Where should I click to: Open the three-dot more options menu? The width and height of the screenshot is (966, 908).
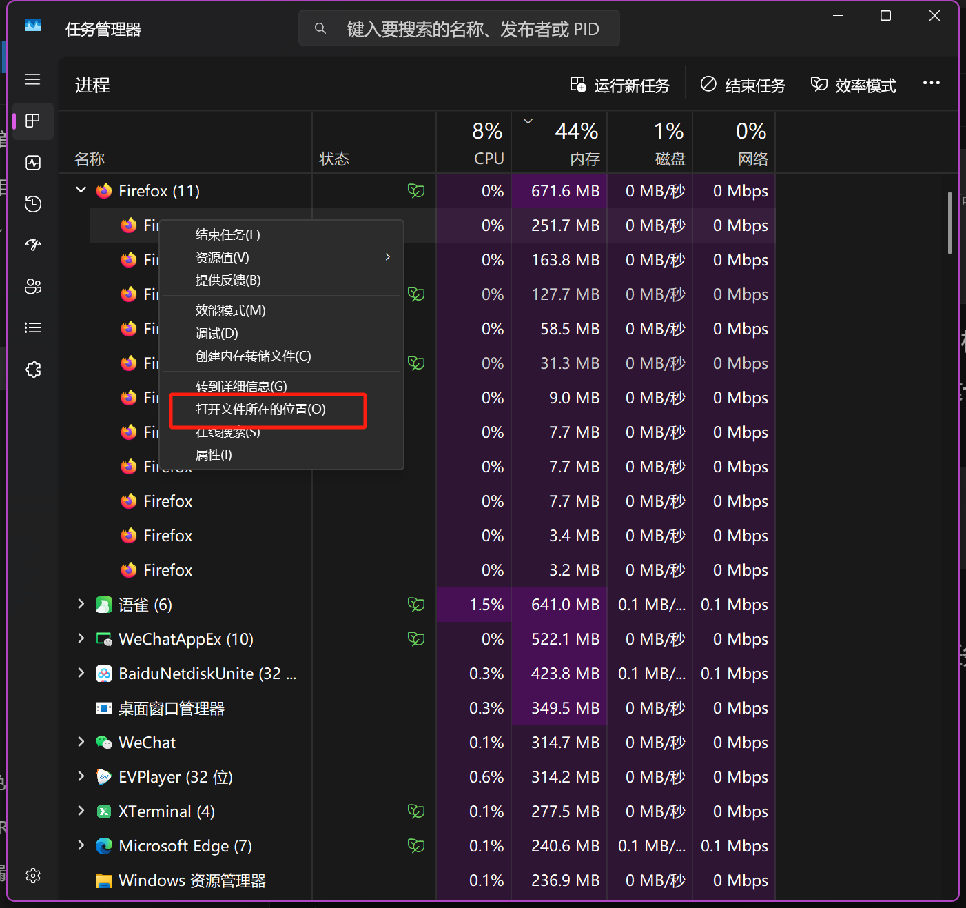tap(932, 83)
